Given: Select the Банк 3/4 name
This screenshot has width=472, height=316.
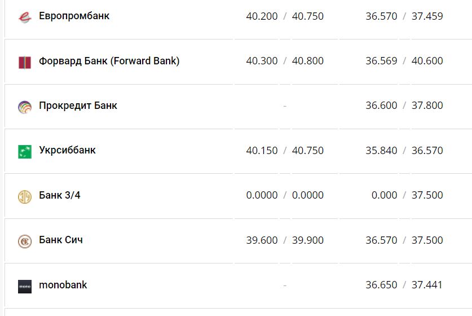Looking at the screenshot, I should tap(59, 195).
